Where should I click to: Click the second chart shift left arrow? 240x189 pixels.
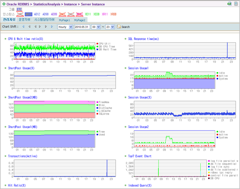[30, 26]
